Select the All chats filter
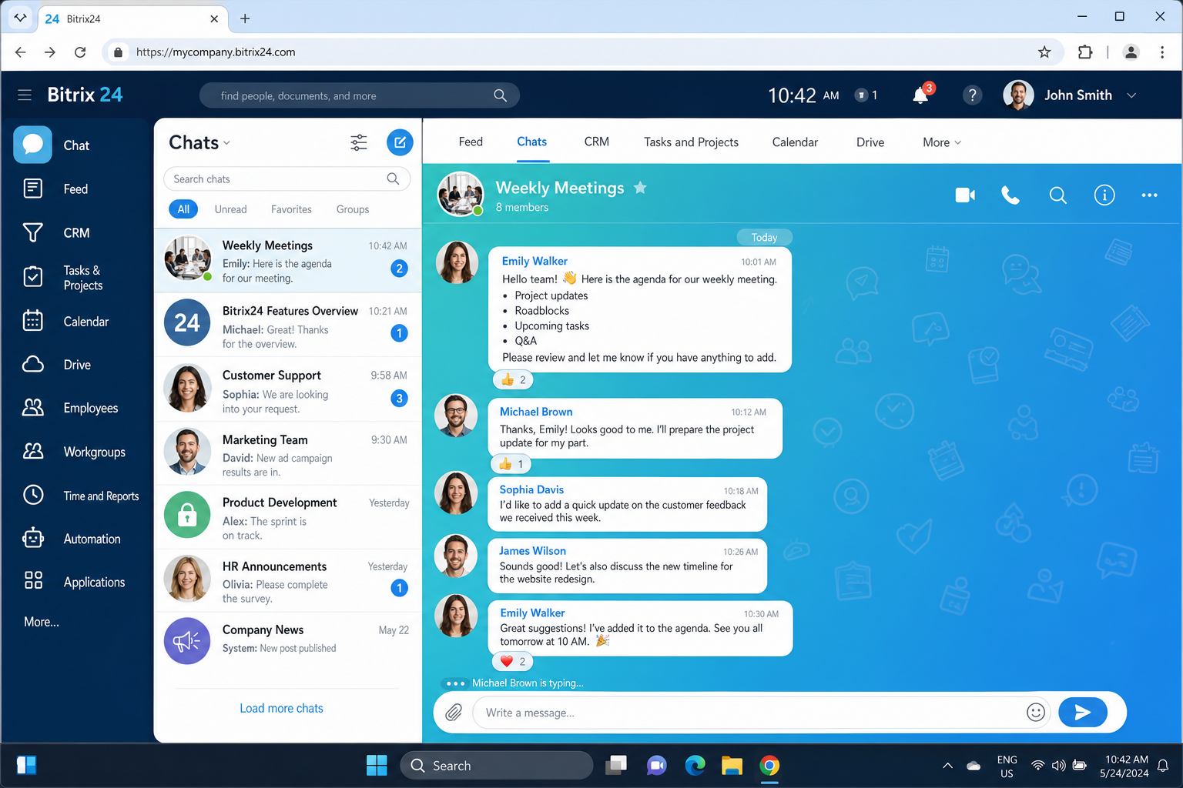 click(x=183, y=209)
